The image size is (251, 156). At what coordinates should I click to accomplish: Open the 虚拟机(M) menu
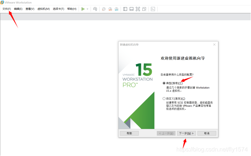[x=43, y=9]
